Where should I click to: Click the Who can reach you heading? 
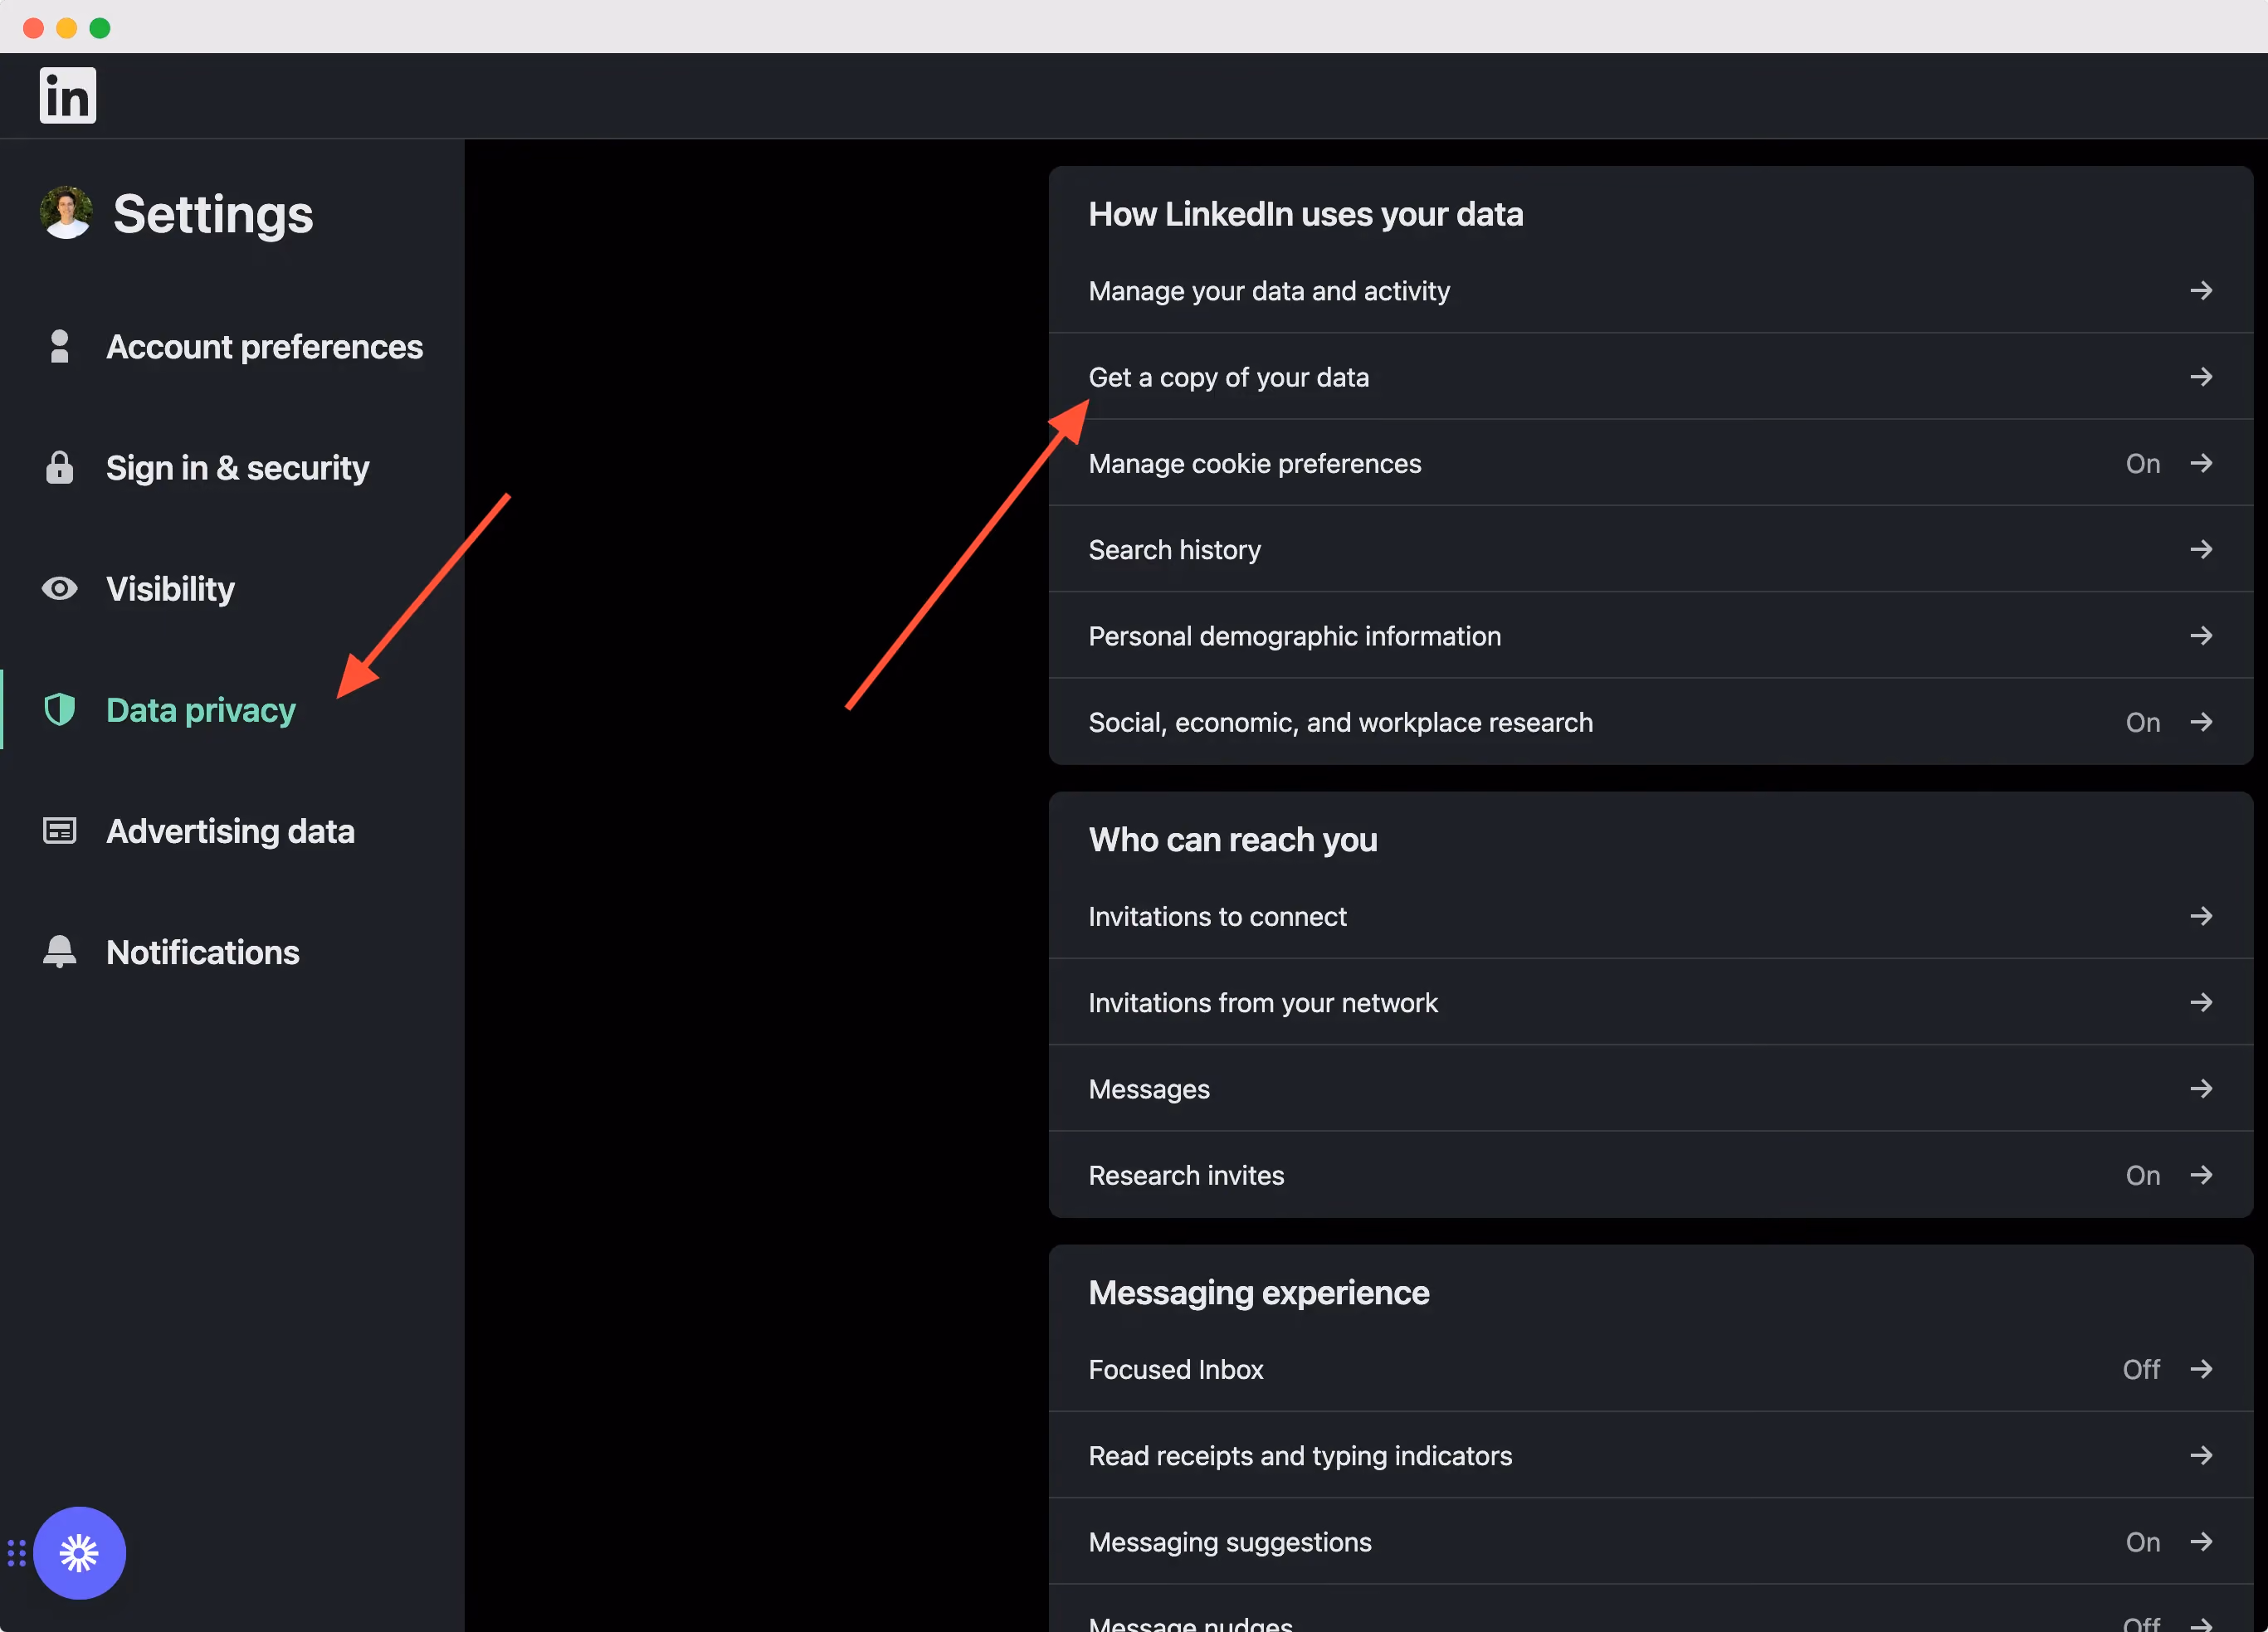[1233, 840]
